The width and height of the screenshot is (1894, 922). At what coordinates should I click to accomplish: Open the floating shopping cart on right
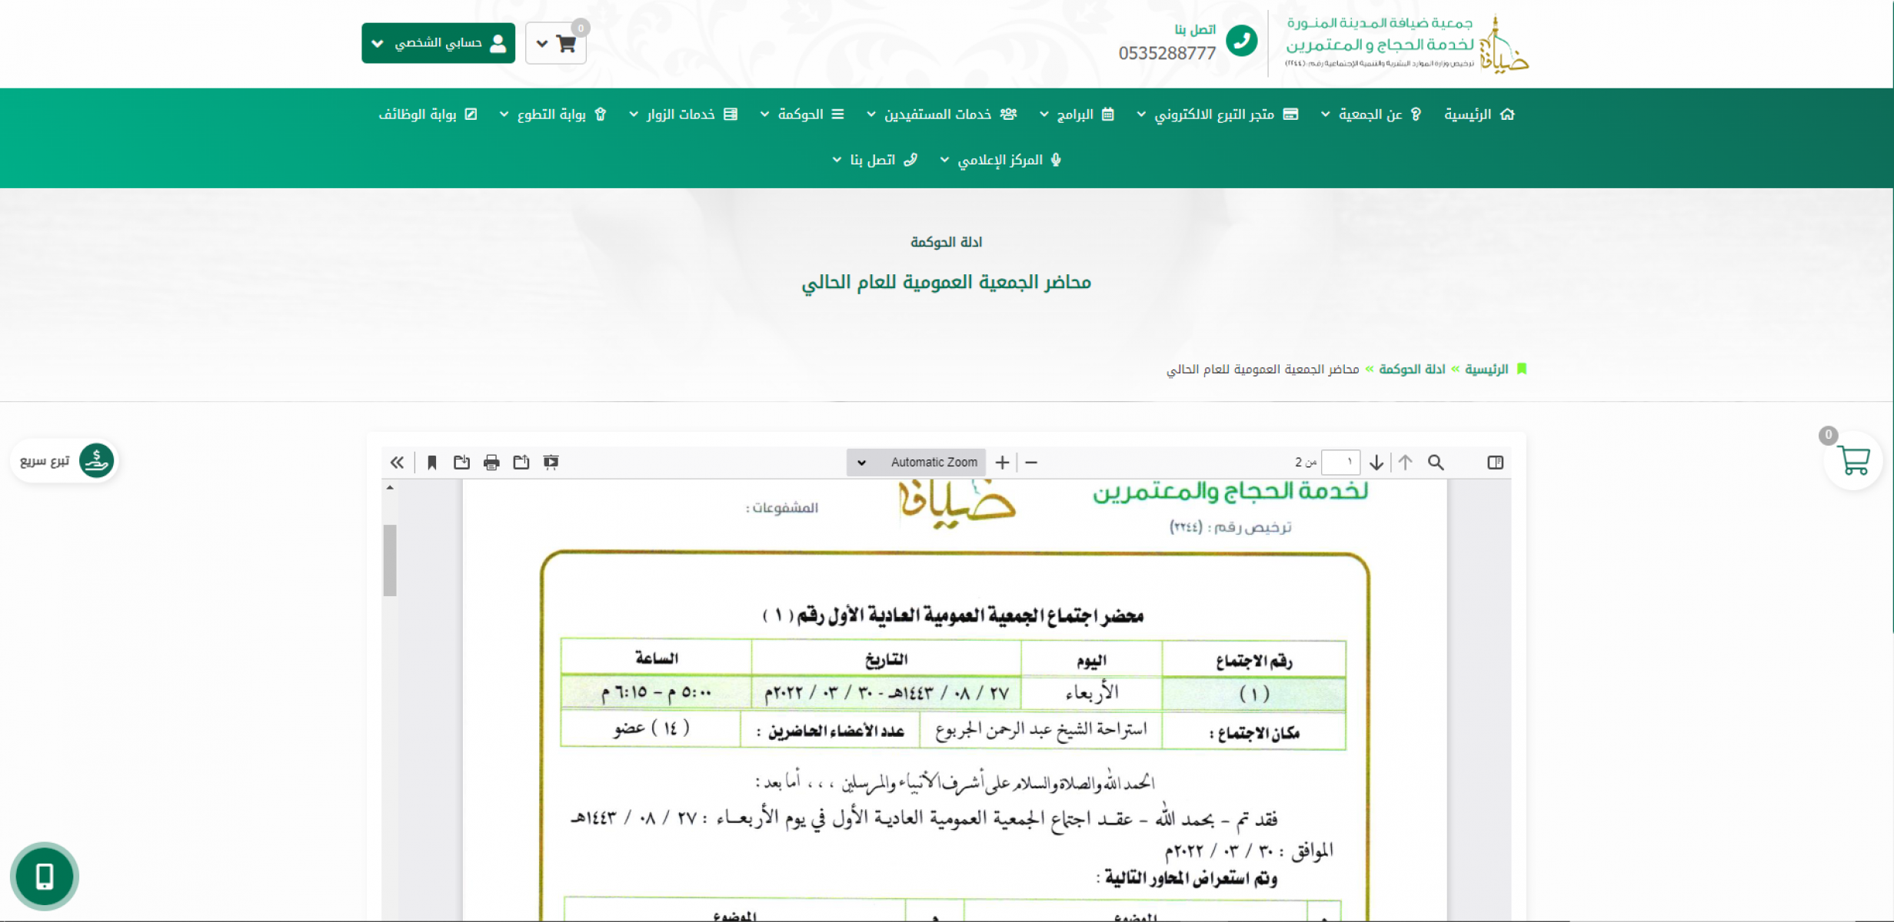point(1853,460)
